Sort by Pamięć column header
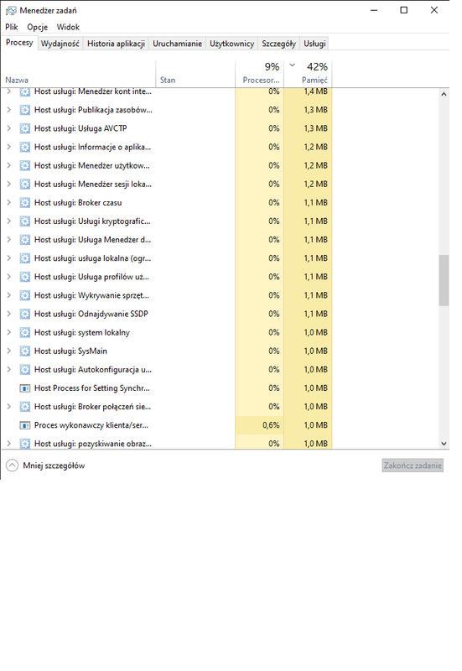 pos(308,74)
